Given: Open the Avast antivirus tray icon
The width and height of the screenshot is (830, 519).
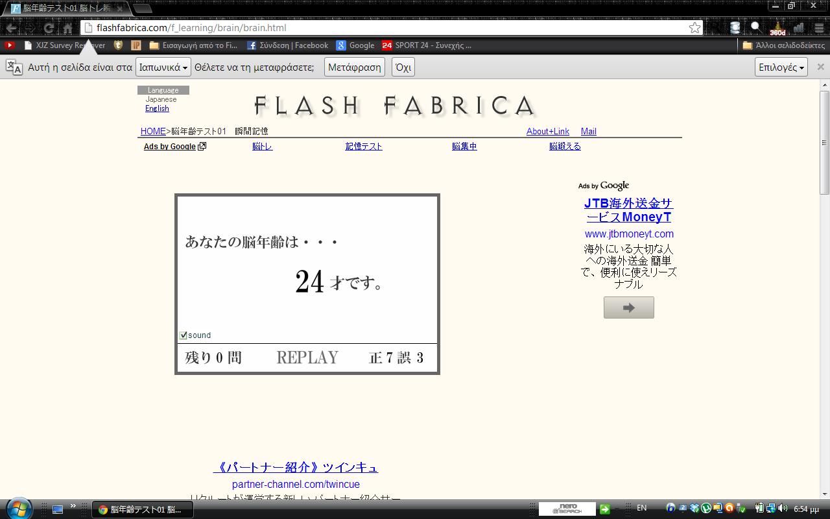Looking at the screenshot, I should [x=729, y=508].
